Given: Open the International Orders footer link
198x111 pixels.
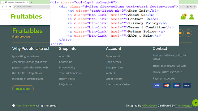Looking at the screenshot, I should [118, 84].
